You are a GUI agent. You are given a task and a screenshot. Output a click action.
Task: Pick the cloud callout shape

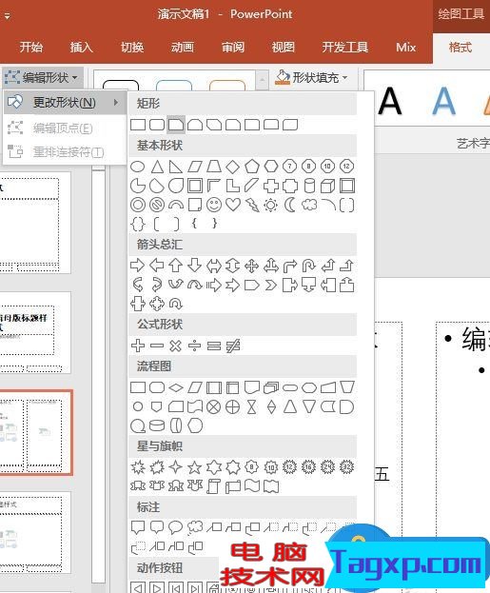[195, 527]
